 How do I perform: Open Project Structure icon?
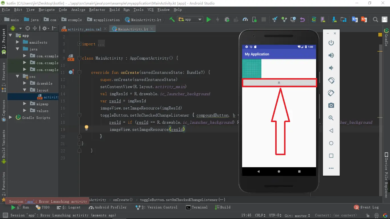point(343,19)
